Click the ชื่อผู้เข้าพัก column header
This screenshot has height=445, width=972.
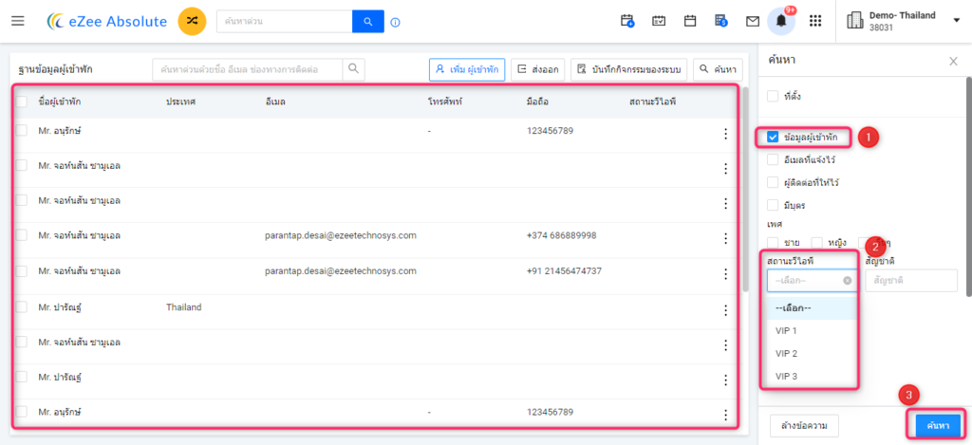(x=60, y=101)
